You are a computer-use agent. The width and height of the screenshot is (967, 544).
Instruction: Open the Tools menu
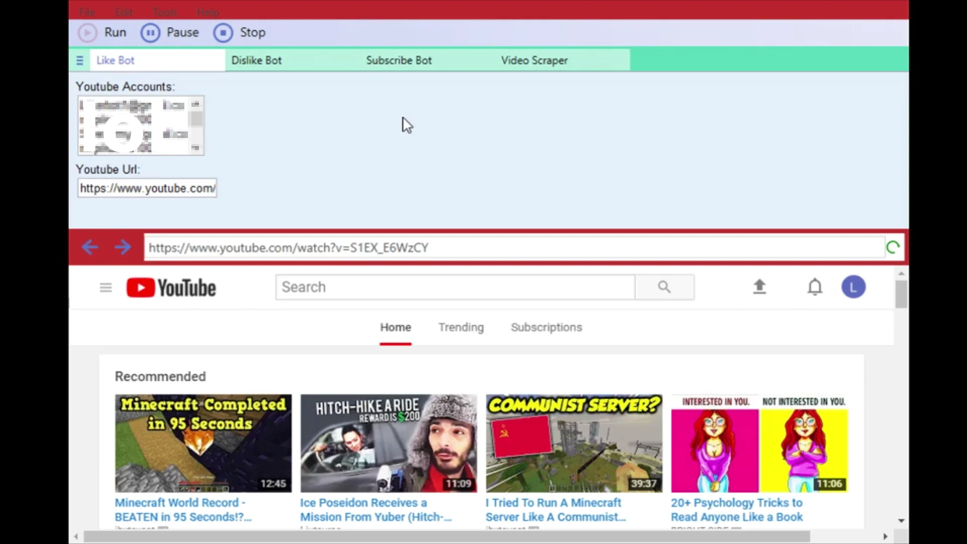(164, 12)
